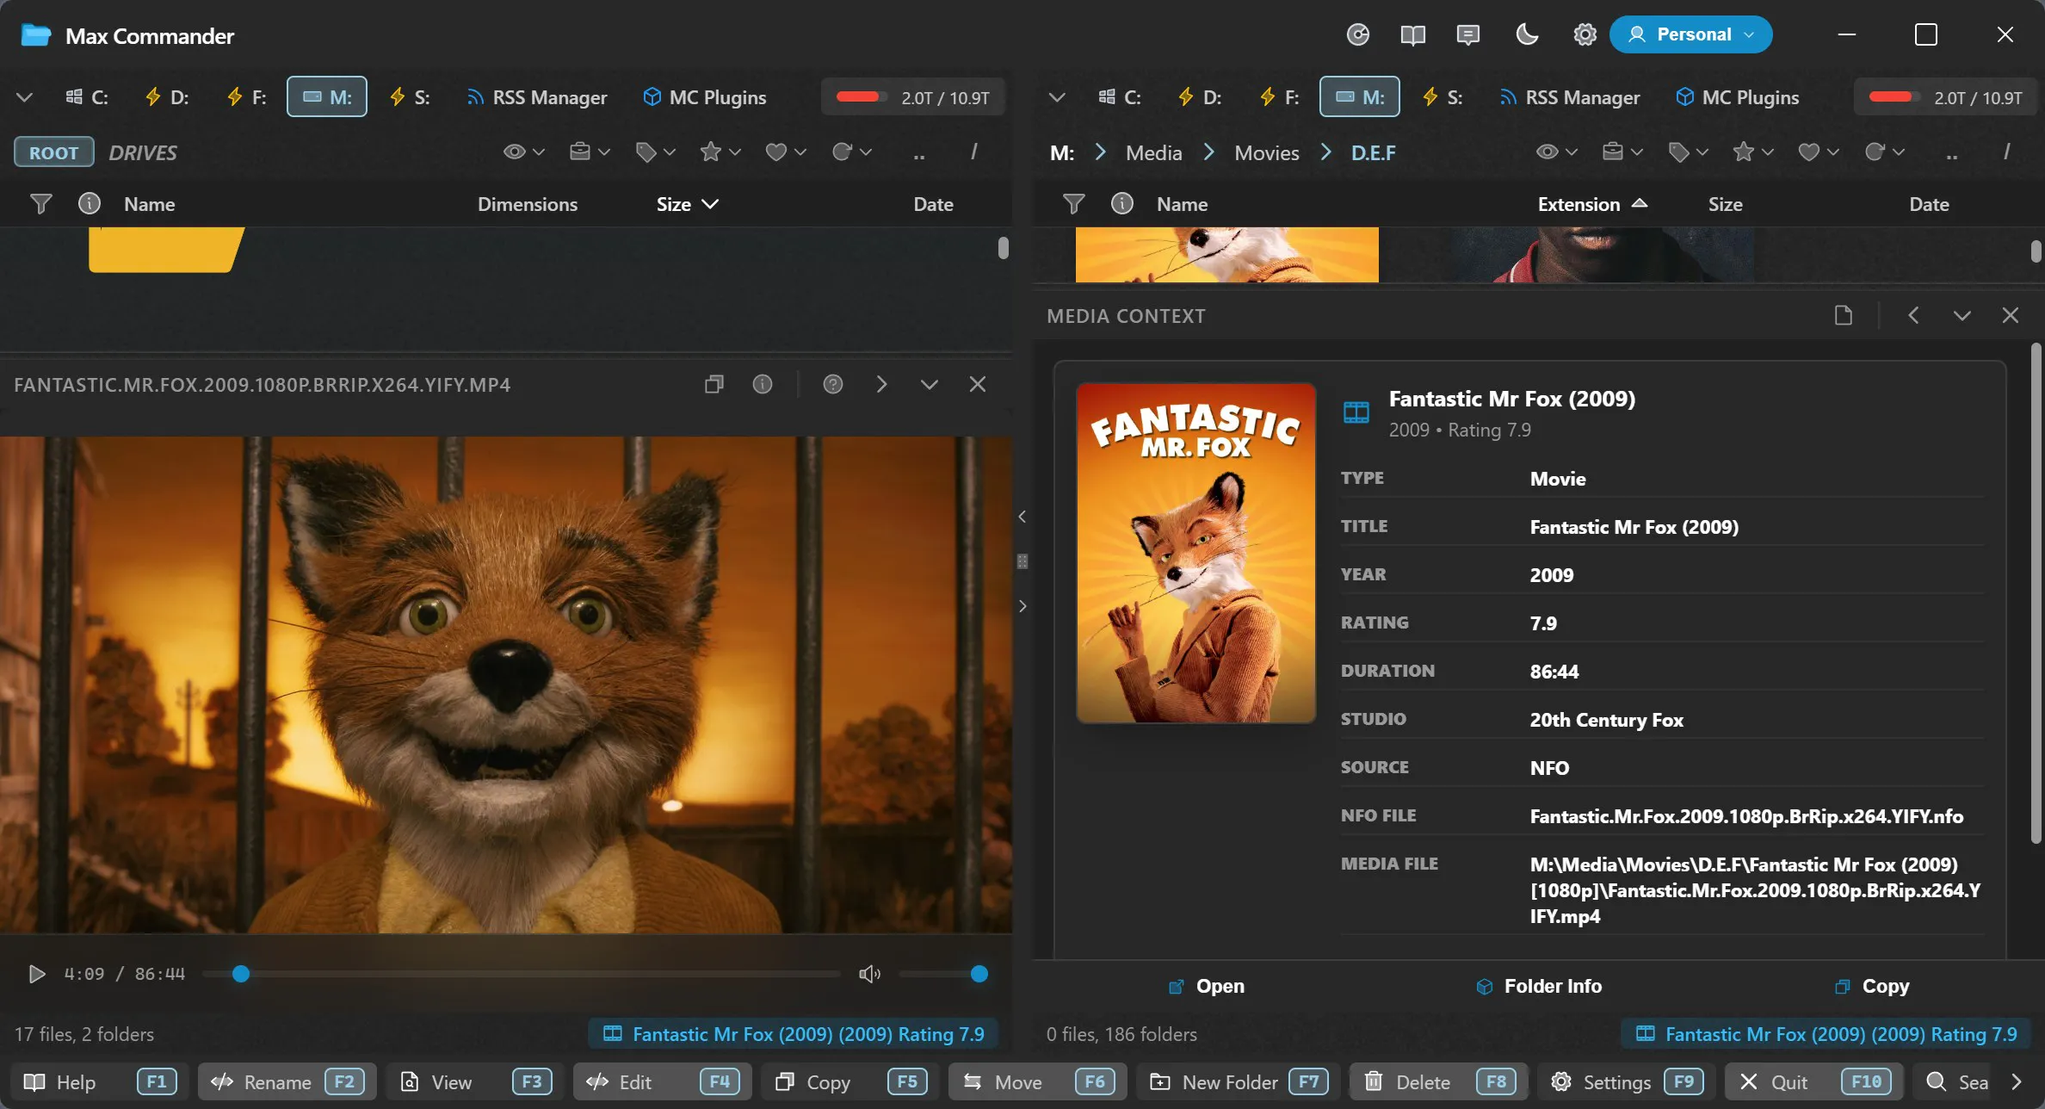
Task: Open right panel star favorites dropdown
Action: [x=1753, y=152]
